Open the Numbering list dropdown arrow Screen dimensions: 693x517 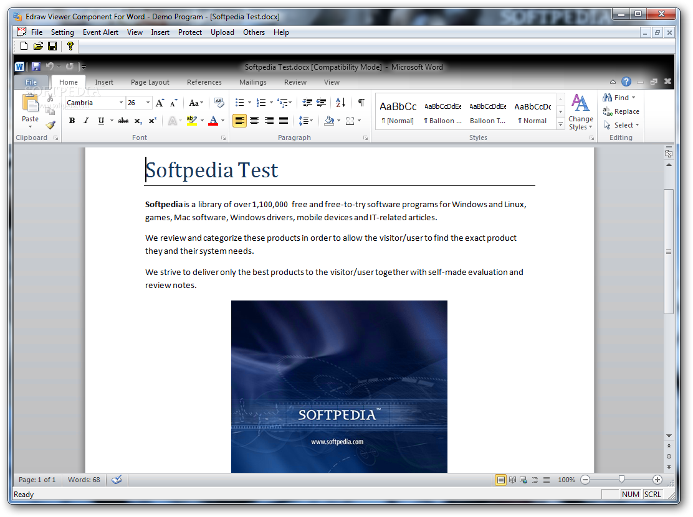(271, 103)
